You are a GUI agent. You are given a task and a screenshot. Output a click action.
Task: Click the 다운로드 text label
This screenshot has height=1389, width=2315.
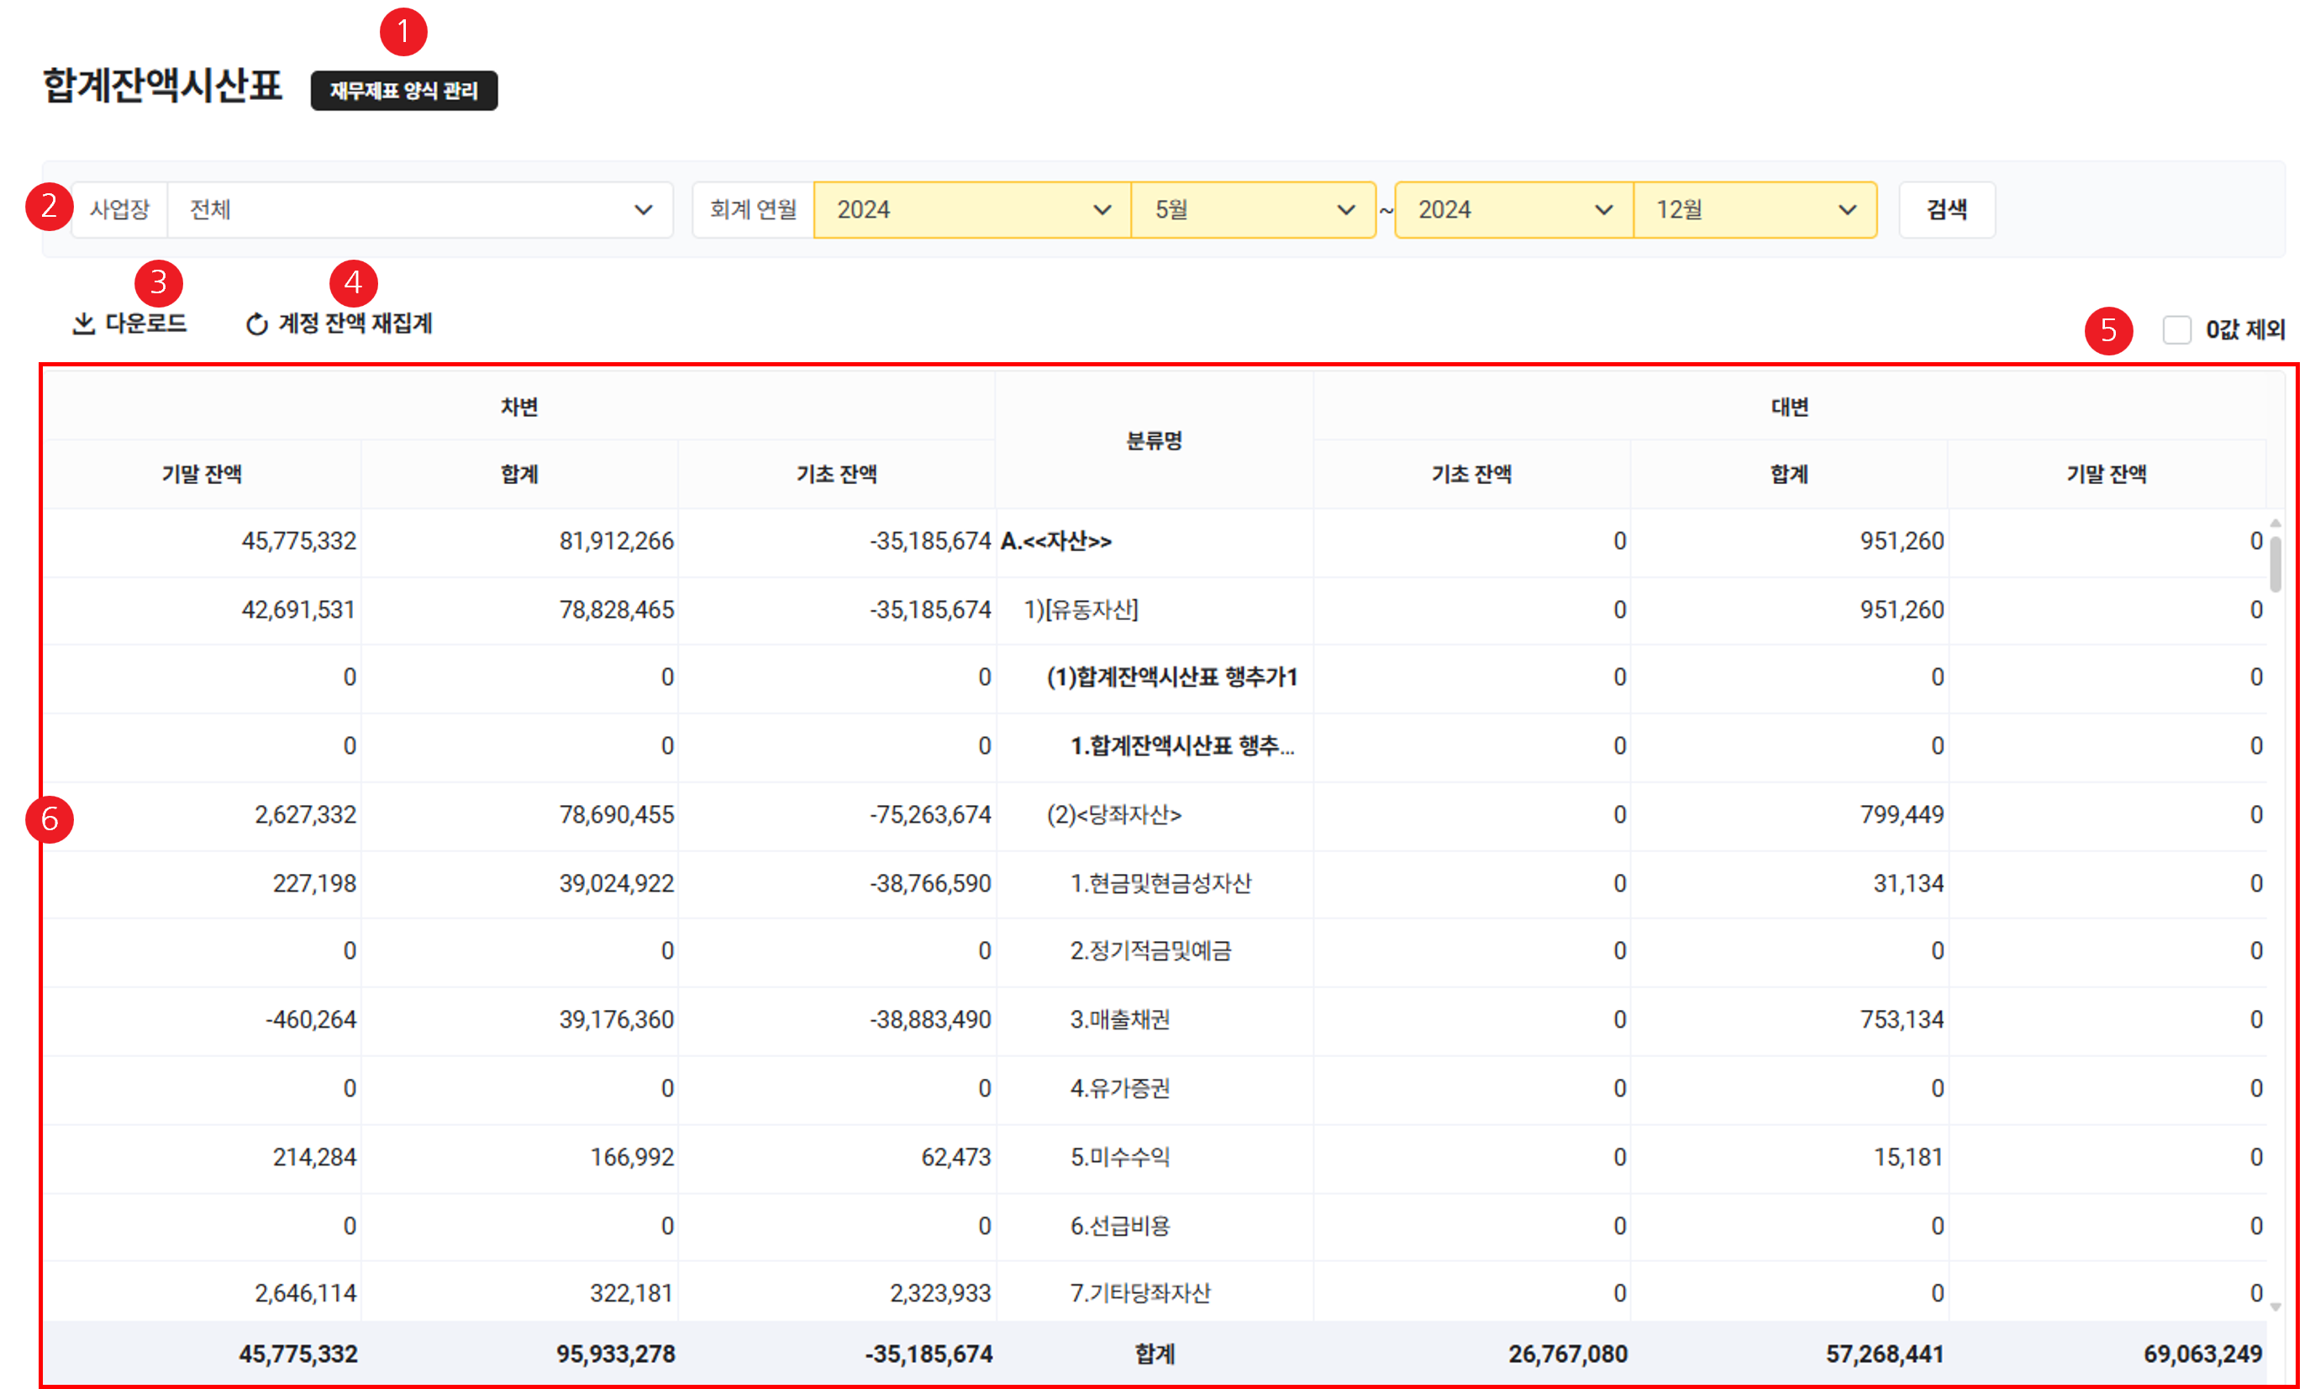point(146,324)
